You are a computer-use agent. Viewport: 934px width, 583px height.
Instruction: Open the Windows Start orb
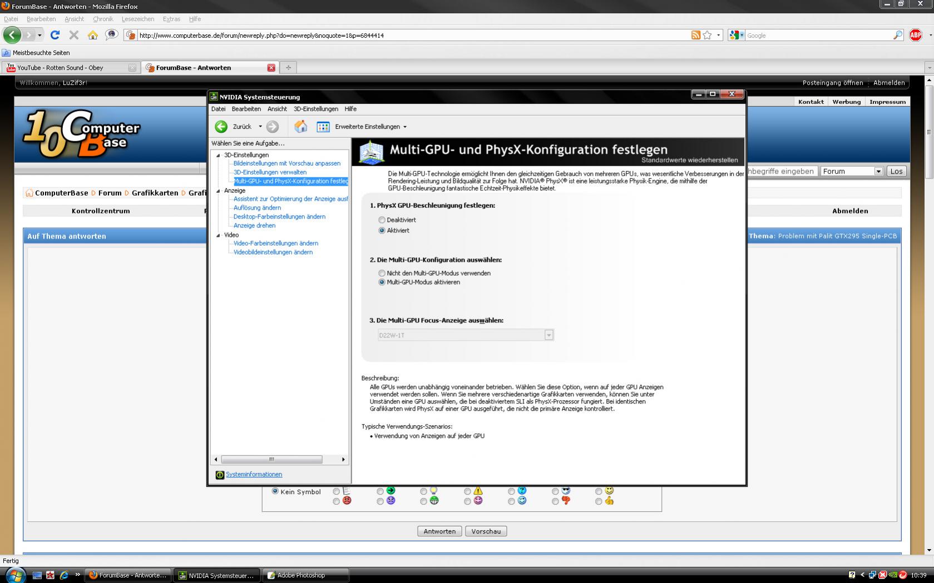[15, 575]
